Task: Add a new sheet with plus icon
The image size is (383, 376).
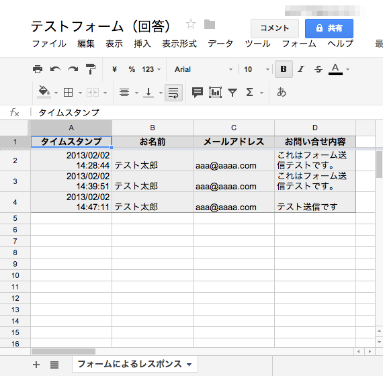Action: pyautogui.click(x=36, y=365)
